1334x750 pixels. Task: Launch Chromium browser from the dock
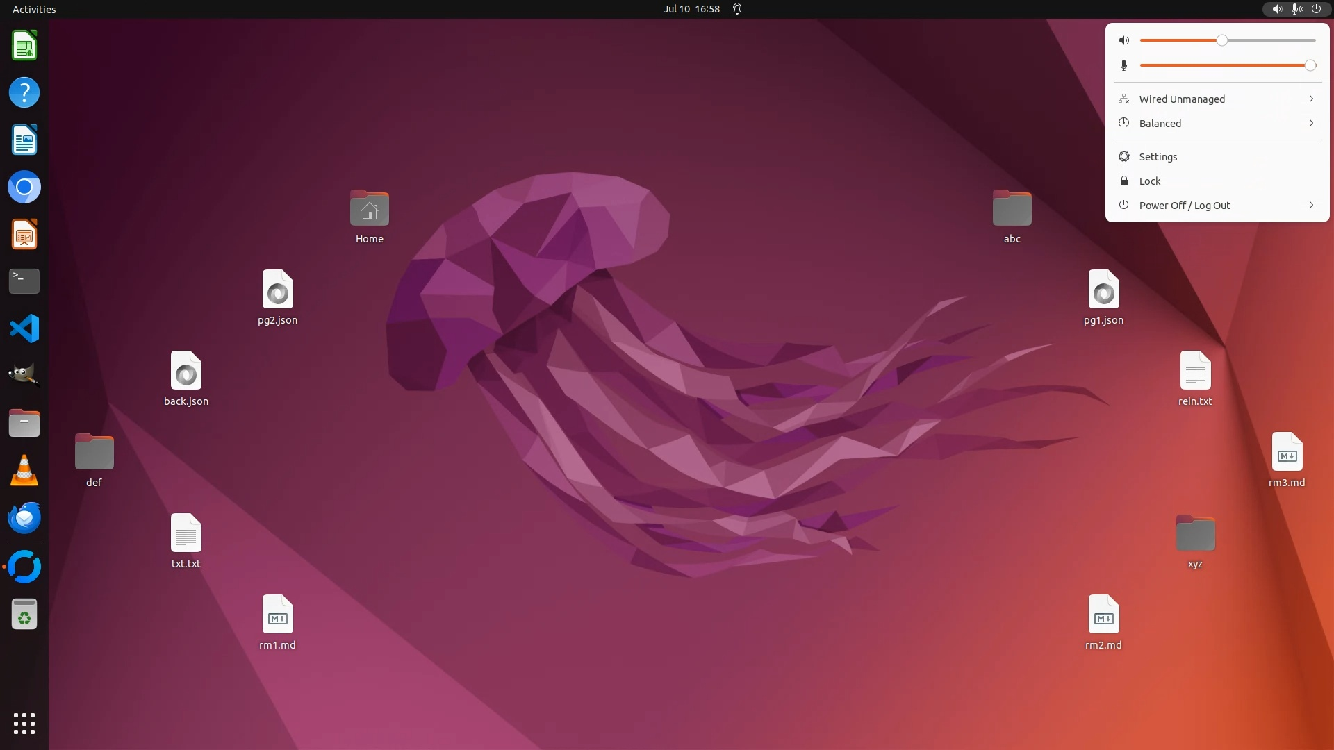(24, 187)
